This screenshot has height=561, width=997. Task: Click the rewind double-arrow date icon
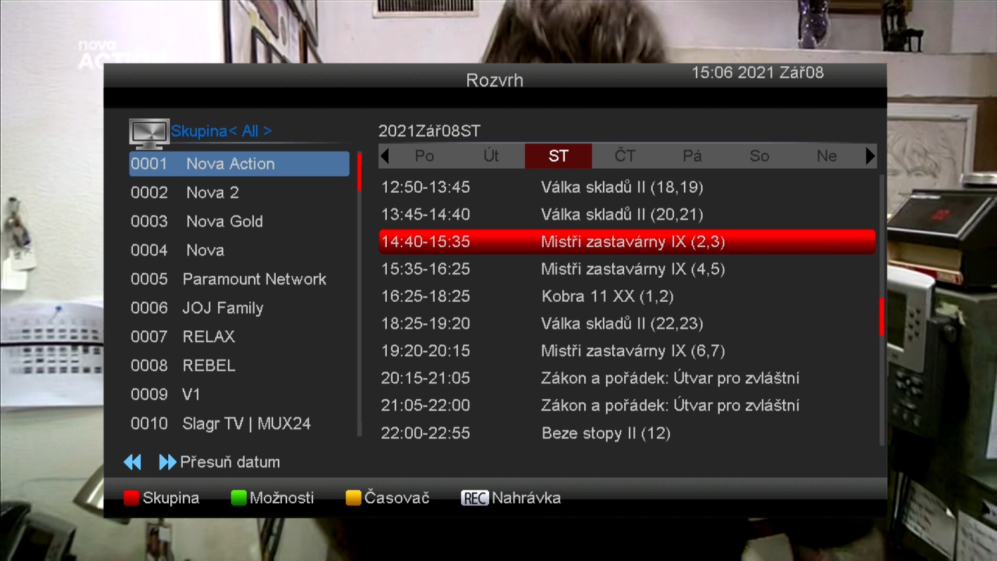[x=132, y=462]
